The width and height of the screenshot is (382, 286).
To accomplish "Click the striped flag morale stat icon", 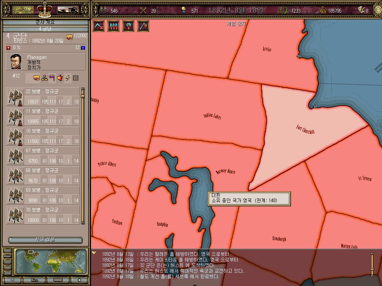I will (52, 78).
